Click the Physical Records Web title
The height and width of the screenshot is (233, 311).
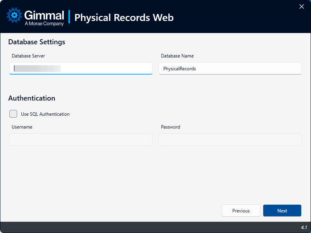click(124, 17)
